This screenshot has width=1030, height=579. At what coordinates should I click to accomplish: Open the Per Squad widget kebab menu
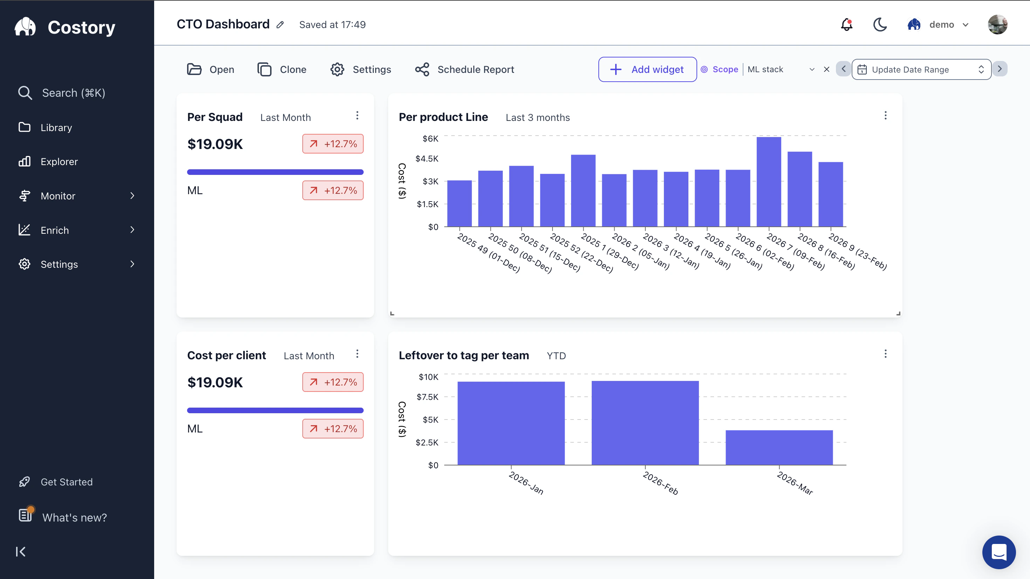(357, 115)
